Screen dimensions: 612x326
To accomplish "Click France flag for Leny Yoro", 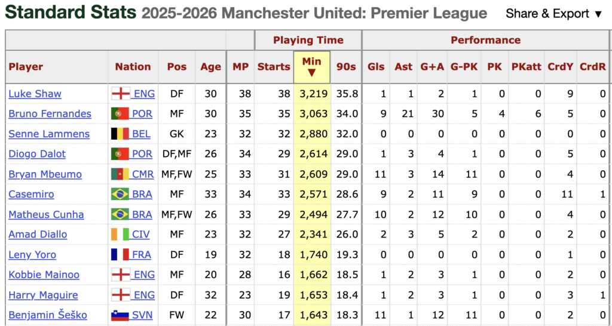I will pos(121,254).
